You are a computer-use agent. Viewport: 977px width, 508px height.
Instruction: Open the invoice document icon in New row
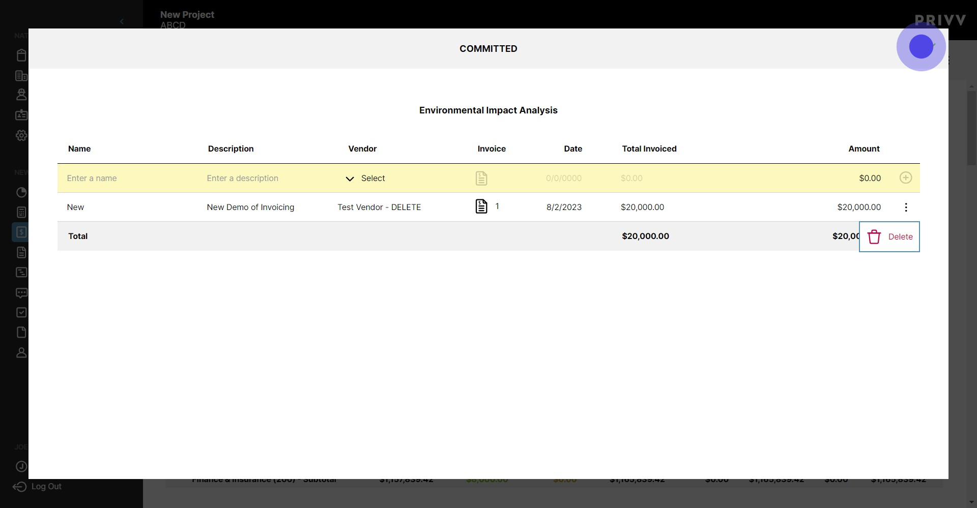pos(481,206)
